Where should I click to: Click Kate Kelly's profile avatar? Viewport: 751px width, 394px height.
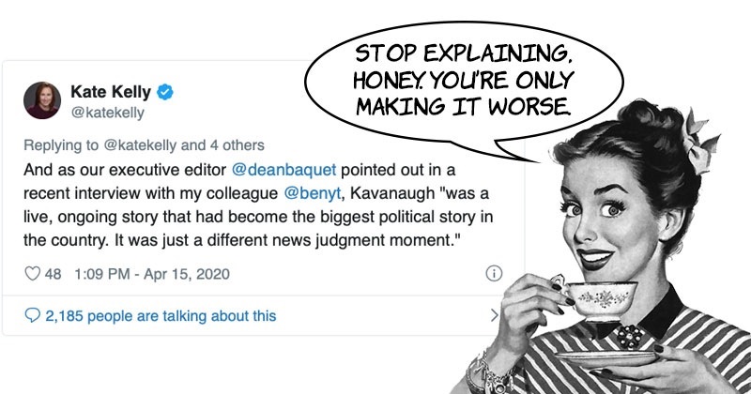tap(42, 100)
